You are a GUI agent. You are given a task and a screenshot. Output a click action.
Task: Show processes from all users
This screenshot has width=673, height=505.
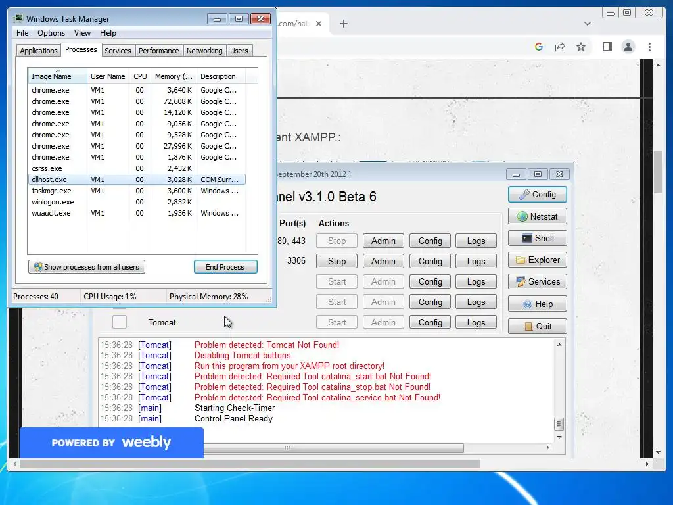(x=87, y=267)
